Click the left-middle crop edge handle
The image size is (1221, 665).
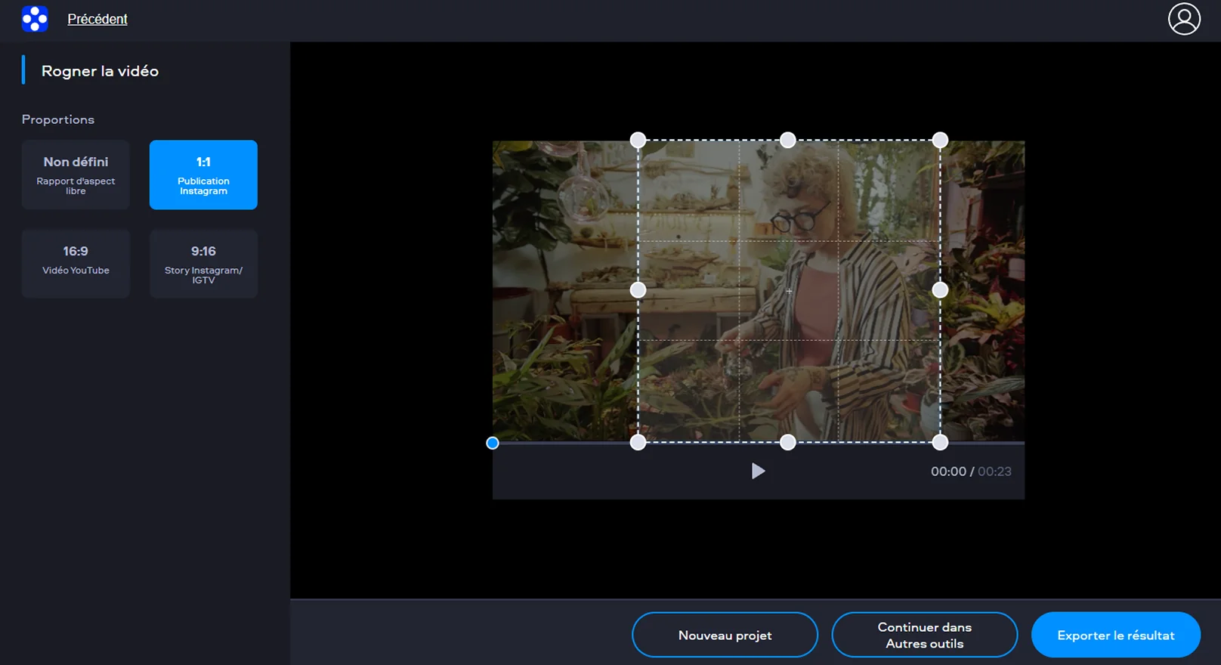point(638,290)
